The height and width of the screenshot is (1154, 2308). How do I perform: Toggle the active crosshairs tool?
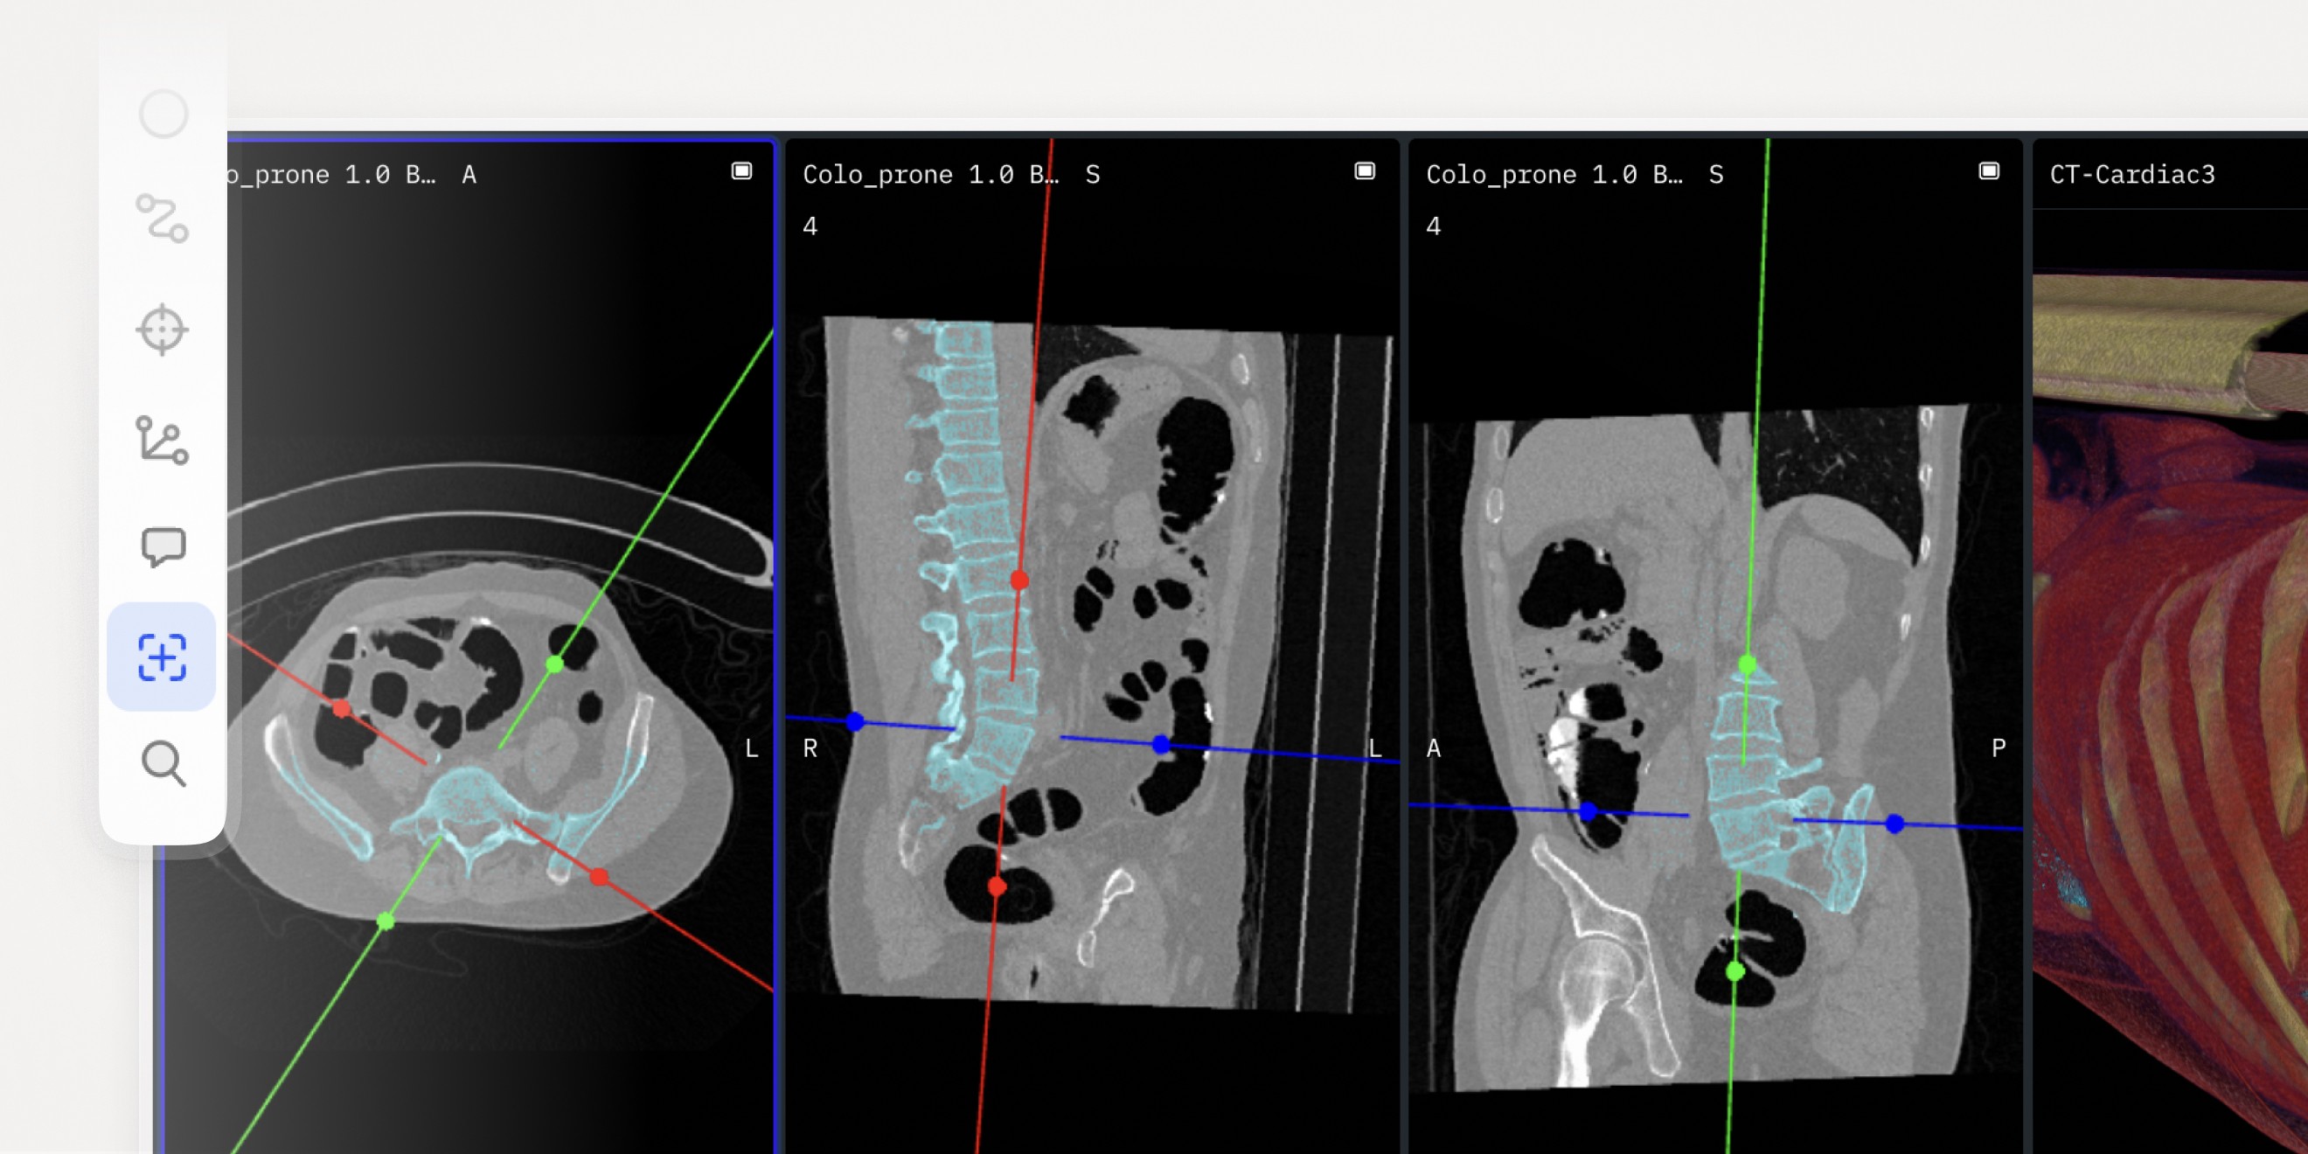click(162, 657)
